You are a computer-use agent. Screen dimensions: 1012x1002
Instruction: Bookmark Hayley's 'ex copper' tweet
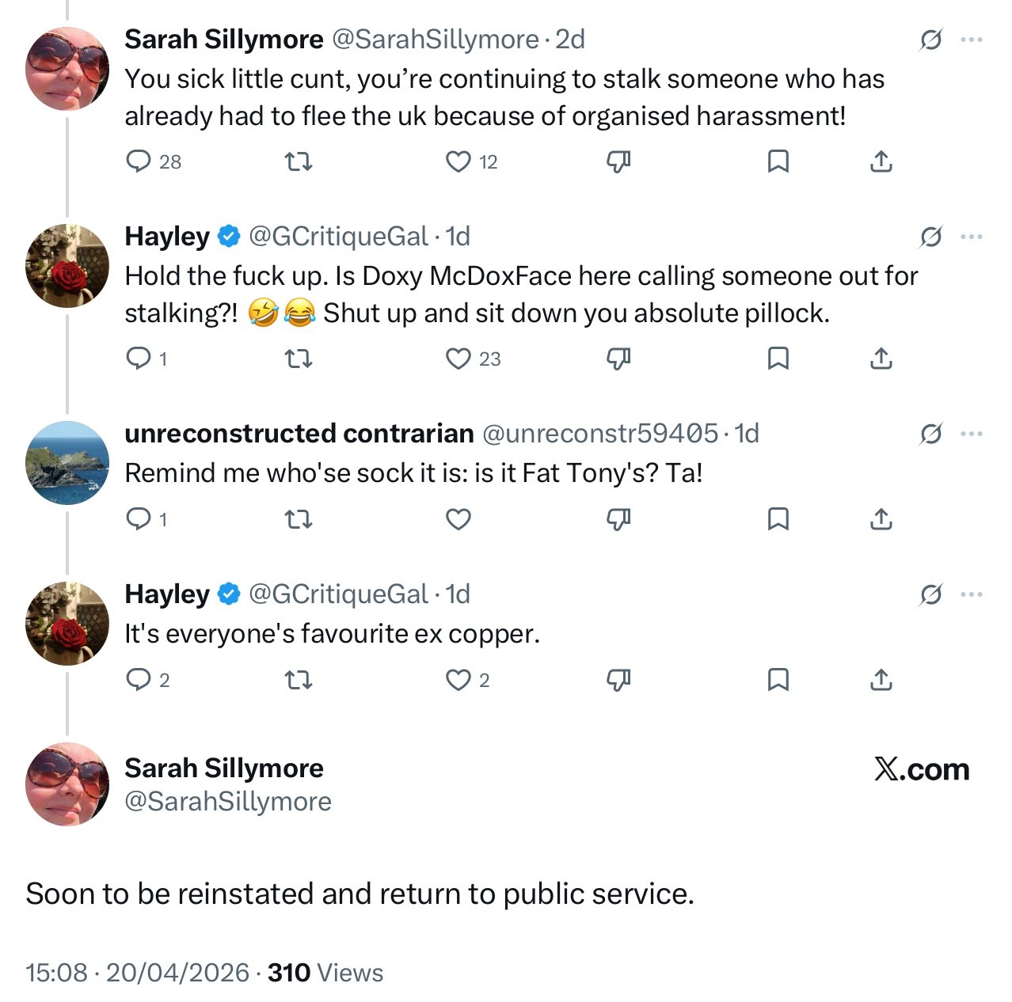click(778, 680)
